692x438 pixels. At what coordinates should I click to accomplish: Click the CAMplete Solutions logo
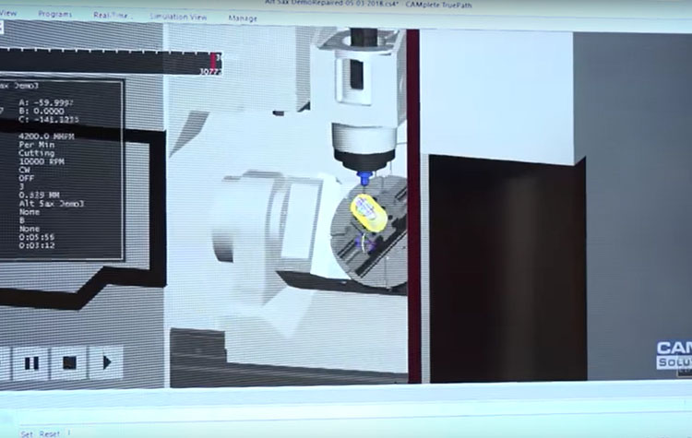673,355
